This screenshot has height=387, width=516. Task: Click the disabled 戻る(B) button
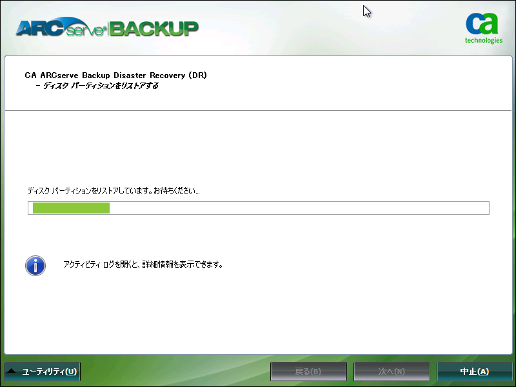(x=308, y=371)
